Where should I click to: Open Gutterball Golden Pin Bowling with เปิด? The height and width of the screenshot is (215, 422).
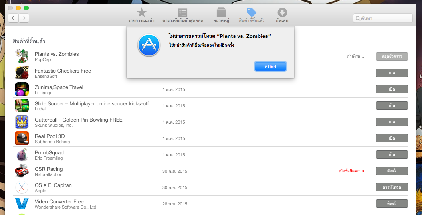coord(392,122)
